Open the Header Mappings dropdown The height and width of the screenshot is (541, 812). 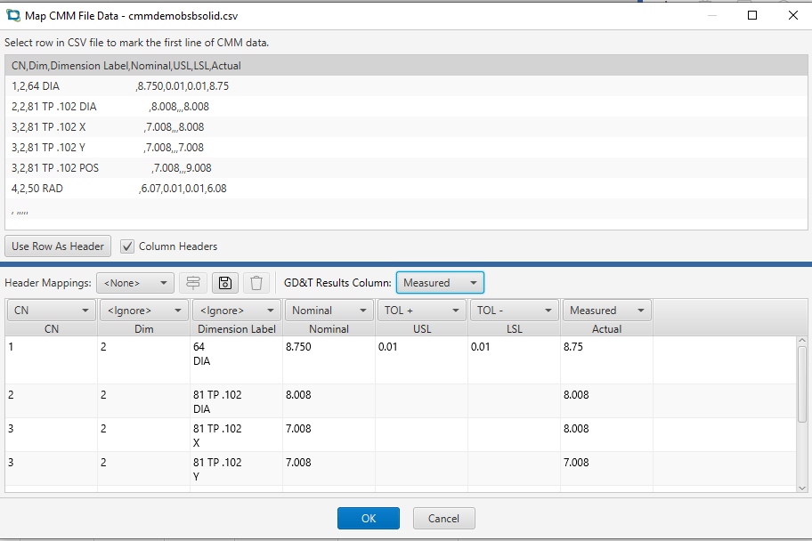click(135, 283)
